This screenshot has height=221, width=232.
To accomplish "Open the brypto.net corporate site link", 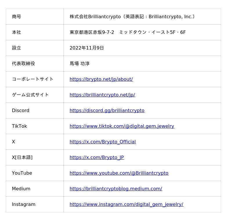I will click(x=101, y=79).
